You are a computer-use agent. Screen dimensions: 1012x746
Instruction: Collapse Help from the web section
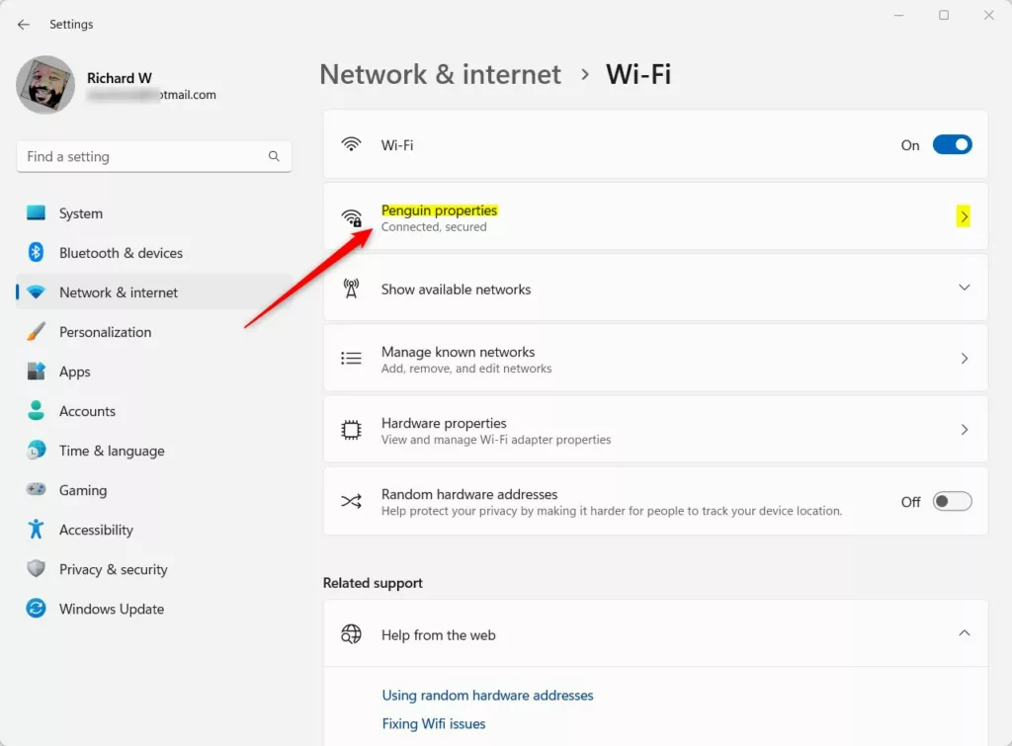(964, 633)
